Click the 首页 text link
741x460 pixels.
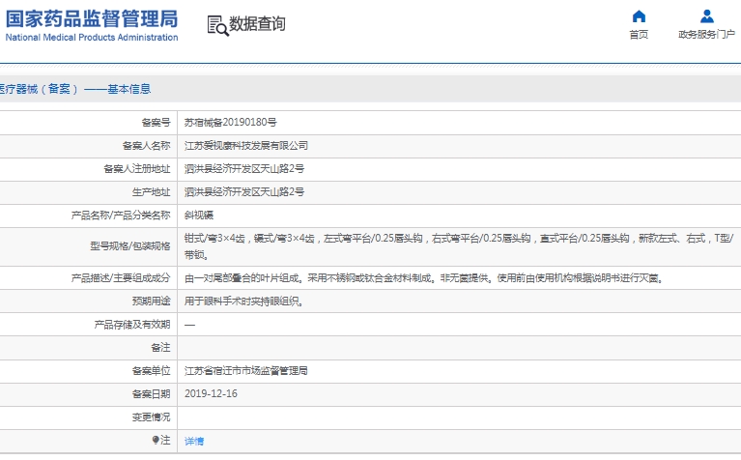[639, 35]
